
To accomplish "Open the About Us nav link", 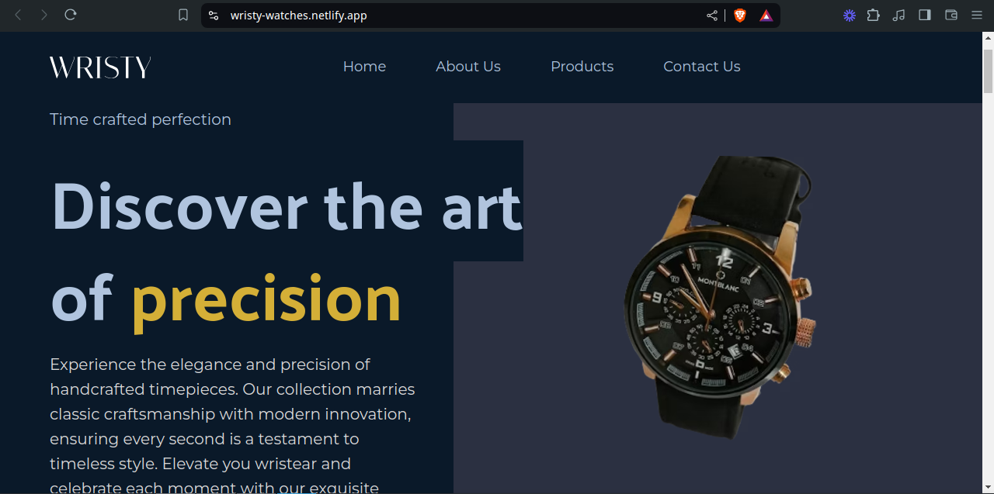I will (468, 67).
